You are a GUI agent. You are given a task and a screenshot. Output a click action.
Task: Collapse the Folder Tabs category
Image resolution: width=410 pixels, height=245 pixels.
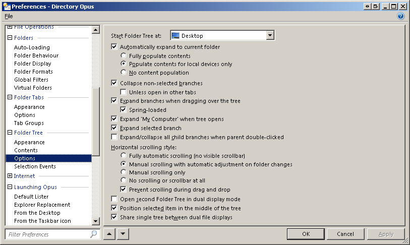click(10, 97)
